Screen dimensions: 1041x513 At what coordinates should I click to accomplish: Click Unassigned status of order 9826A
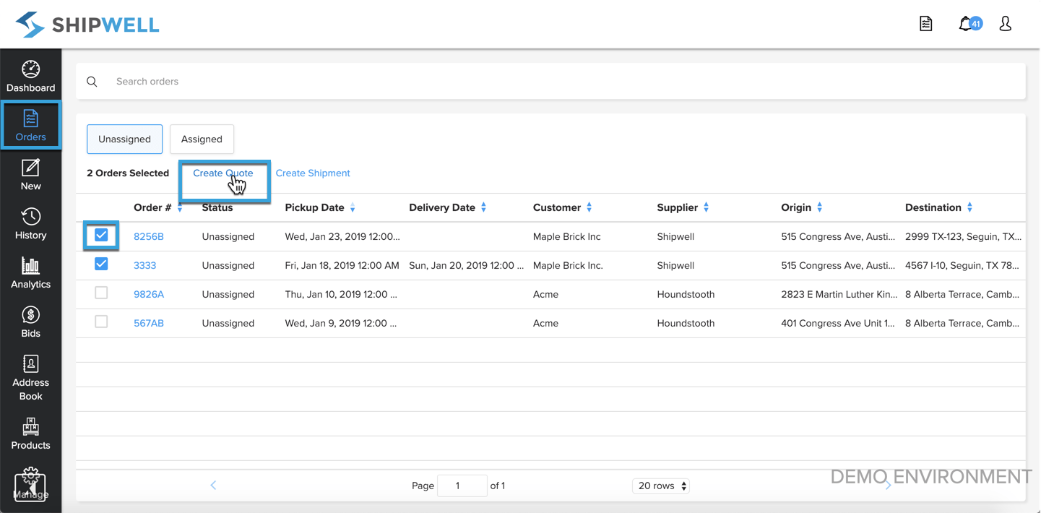pyautogui.click(x=228, y=294)
